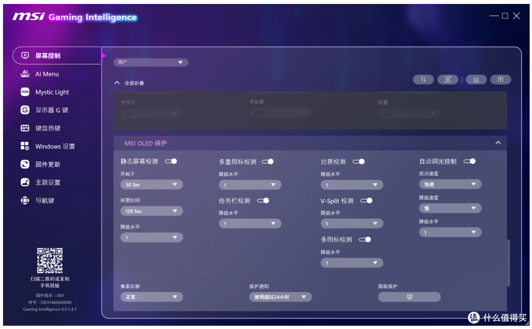This screenshot has width=532, height=329.
Task: Open 保护通知 使用超过24小时 dropdown
Action: click(280, 297)
